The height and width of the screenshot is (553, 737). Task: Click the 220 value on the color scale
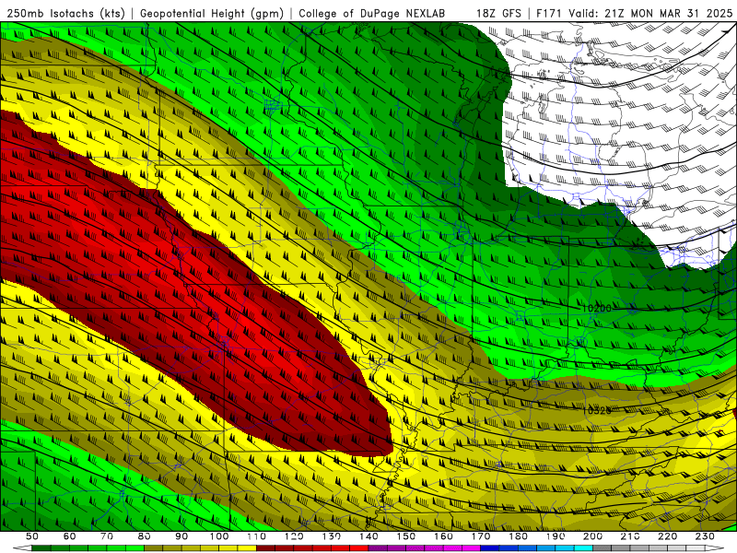pos(667,536)
